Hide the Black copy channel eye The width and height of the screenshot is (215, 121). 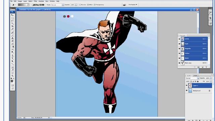tap(179, 63)
